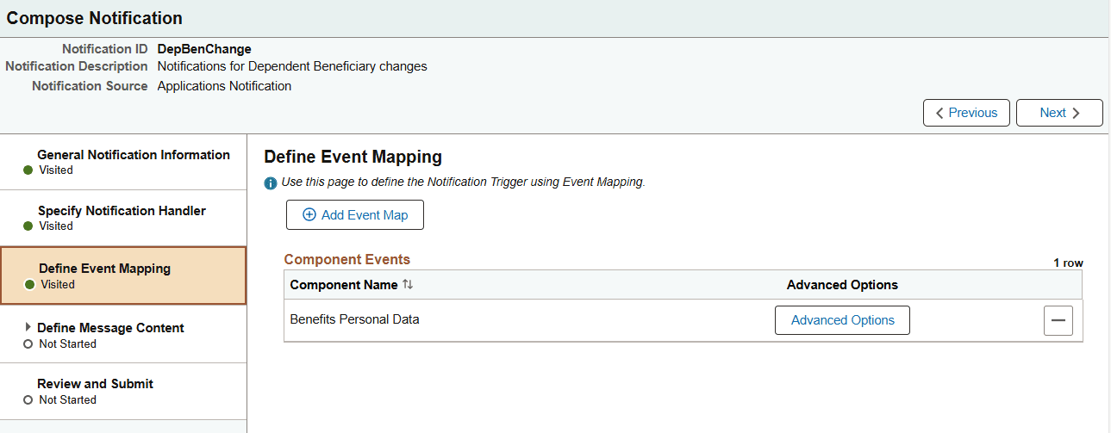Click the green Visited status dot for General Notification Information
The image size is (1111, 433).
[x=28, y=170]
